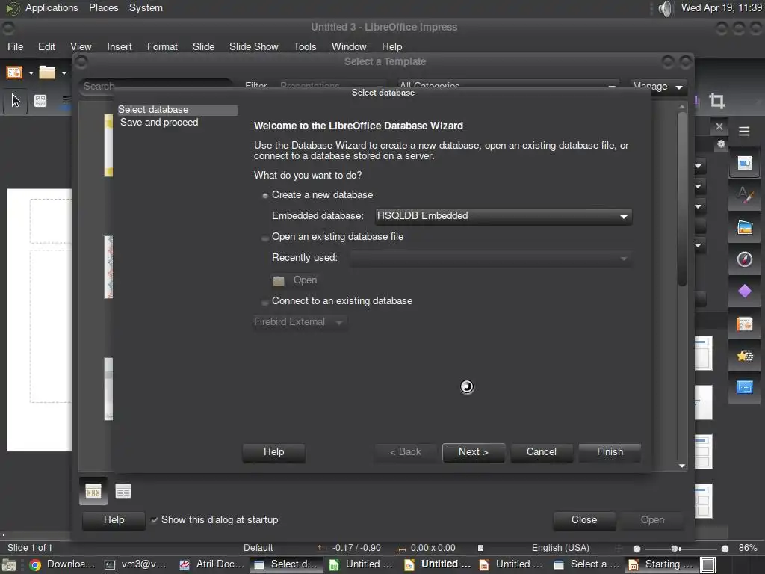The image size is (765, 574).
Task: Open the Slide Transition deck in sidebar
Action: coord(745,324)
